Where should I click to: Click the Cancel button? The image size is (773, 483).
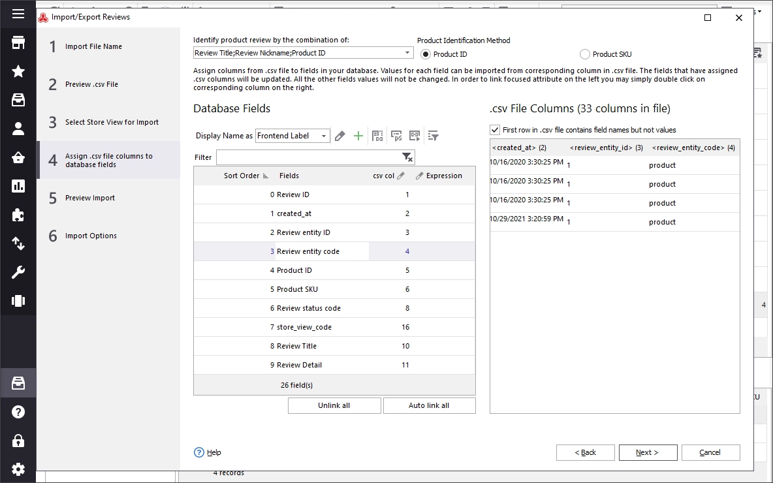710,452
